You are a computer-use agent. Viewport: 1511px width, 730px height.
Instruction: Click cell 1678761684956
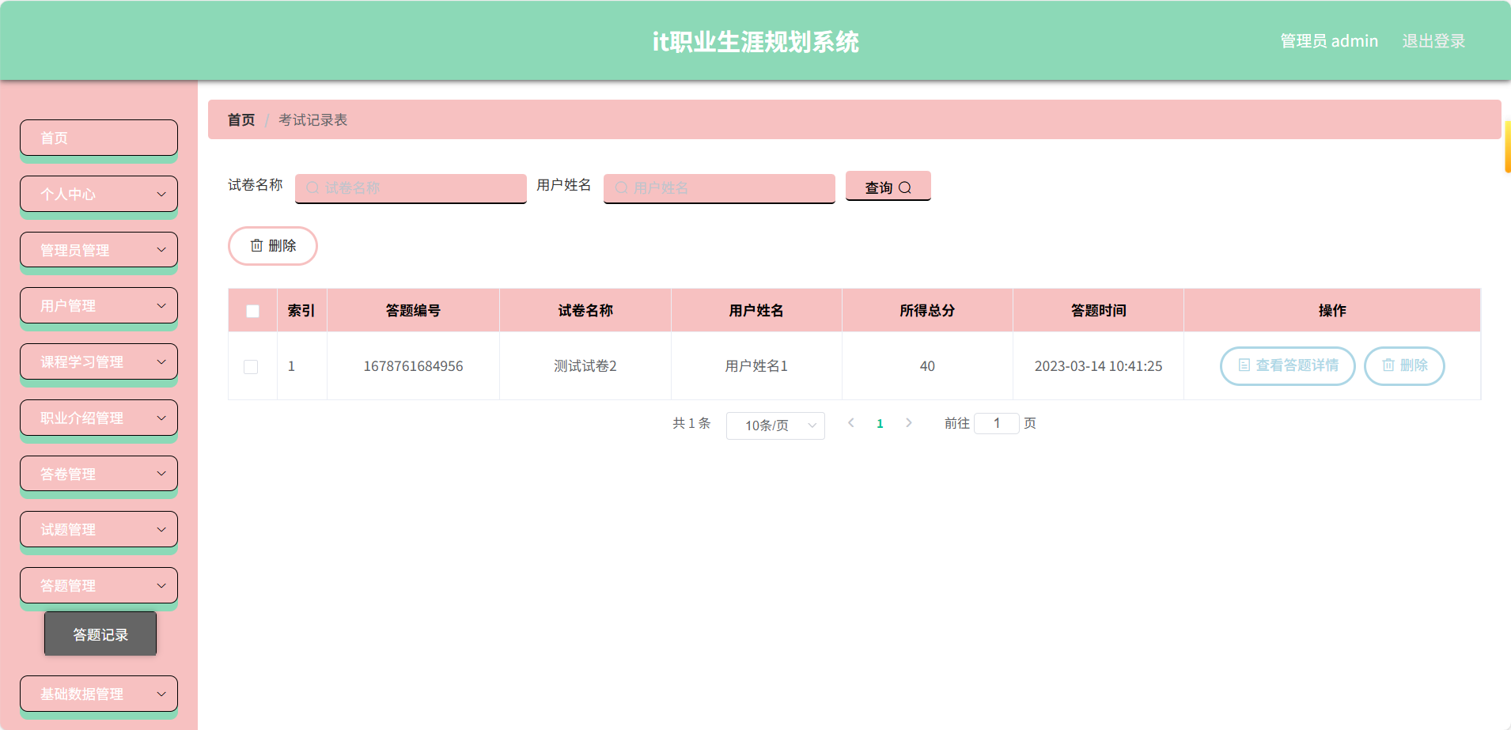click(x=413, y=366)
